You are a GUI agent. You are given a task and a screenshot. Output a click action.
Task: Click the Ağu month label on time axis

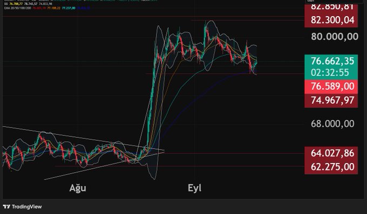tap(78, 188)
